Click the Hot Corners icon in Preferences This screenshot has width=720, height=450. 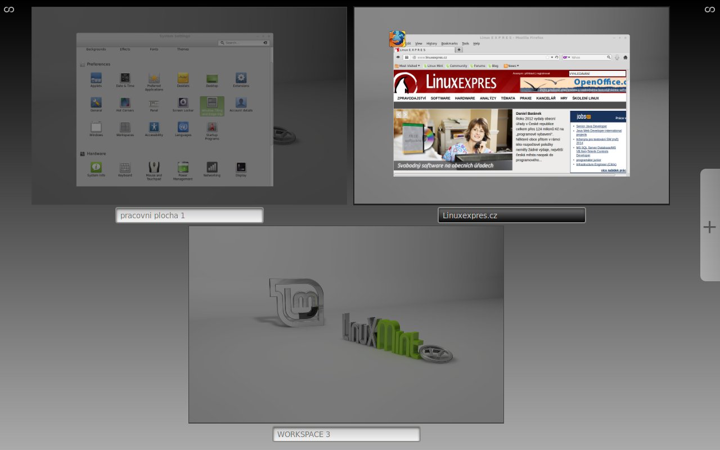125,103
